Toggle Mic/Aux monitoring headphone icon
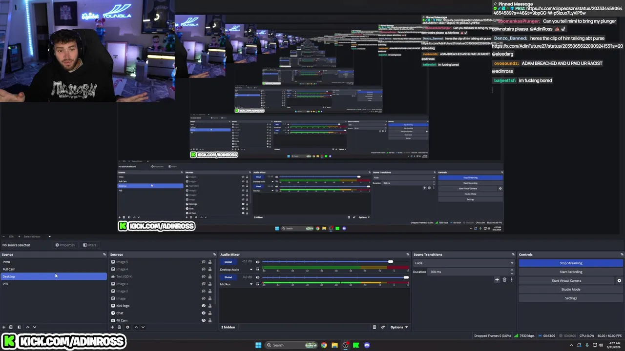 (257, 284)
